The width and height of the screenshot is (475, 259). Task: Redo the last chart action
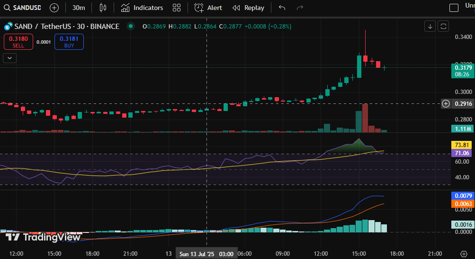[x=300, y=8]
